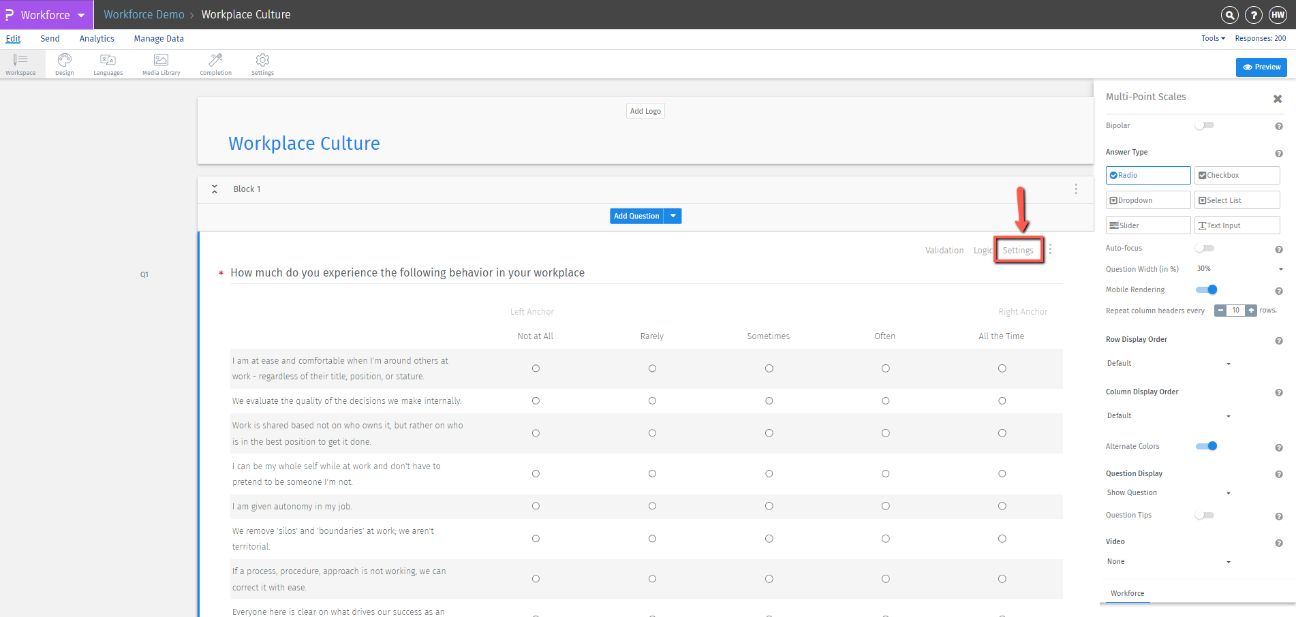Image resolution: width=1296 pixels, height=617 pixels.
Task: Open the Question Display dropdown
Action: pyautogui.click(x=1169, y=493)
